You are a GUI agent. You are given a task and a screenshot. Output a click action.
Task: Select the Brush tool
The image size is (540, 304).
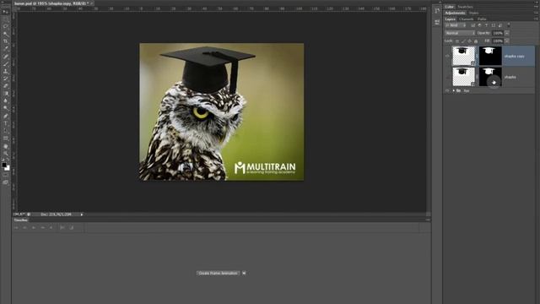(5, 64)
